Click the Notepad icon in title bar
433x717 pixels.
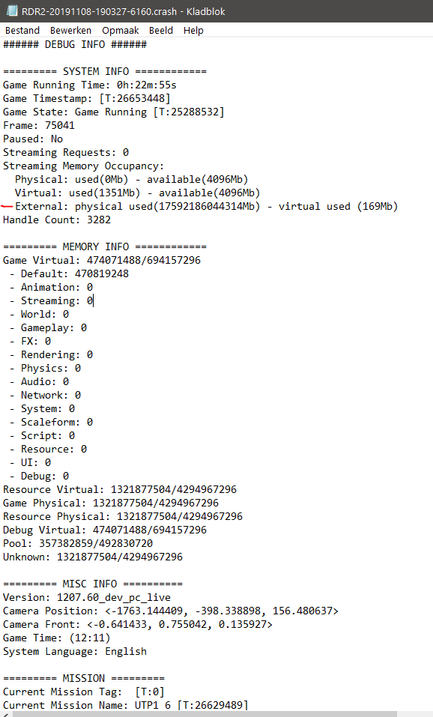pyautogui.click(x=11, y=11)
